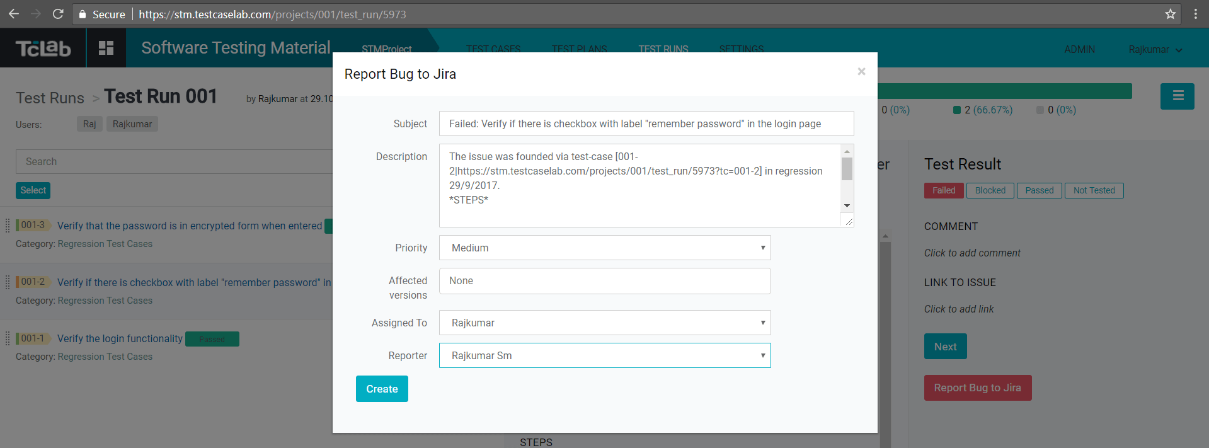The height and width of the screenshot is (448, 1209).
Task: Click the 001-3 test case ID label
Action: [x=33, y=225]
